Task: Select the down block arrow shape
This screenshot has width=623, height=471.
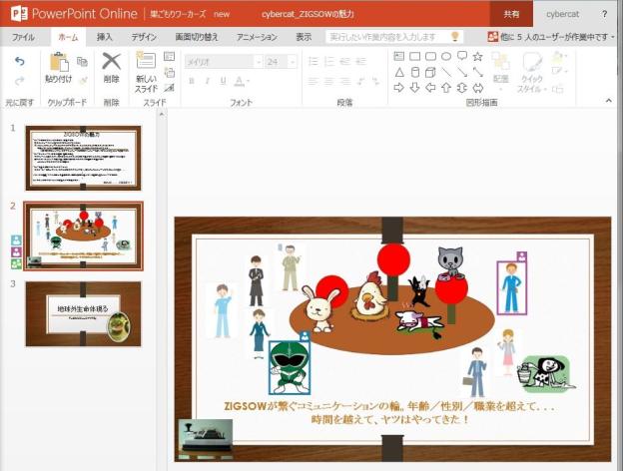Action: (414, 88)
